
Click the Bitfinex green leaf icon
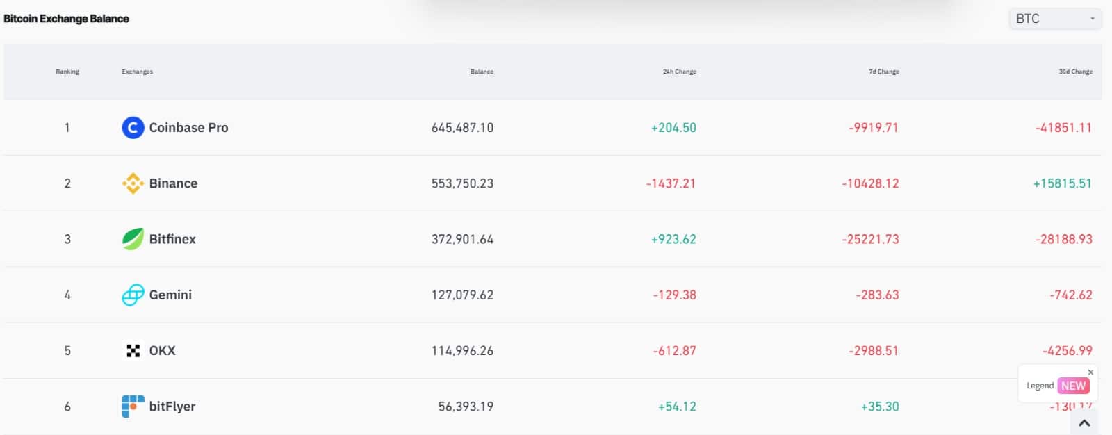(x=133, y=239)
